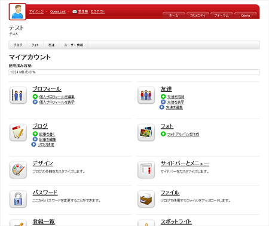Click the envelope icon beside 受信箱

[75, 11]
